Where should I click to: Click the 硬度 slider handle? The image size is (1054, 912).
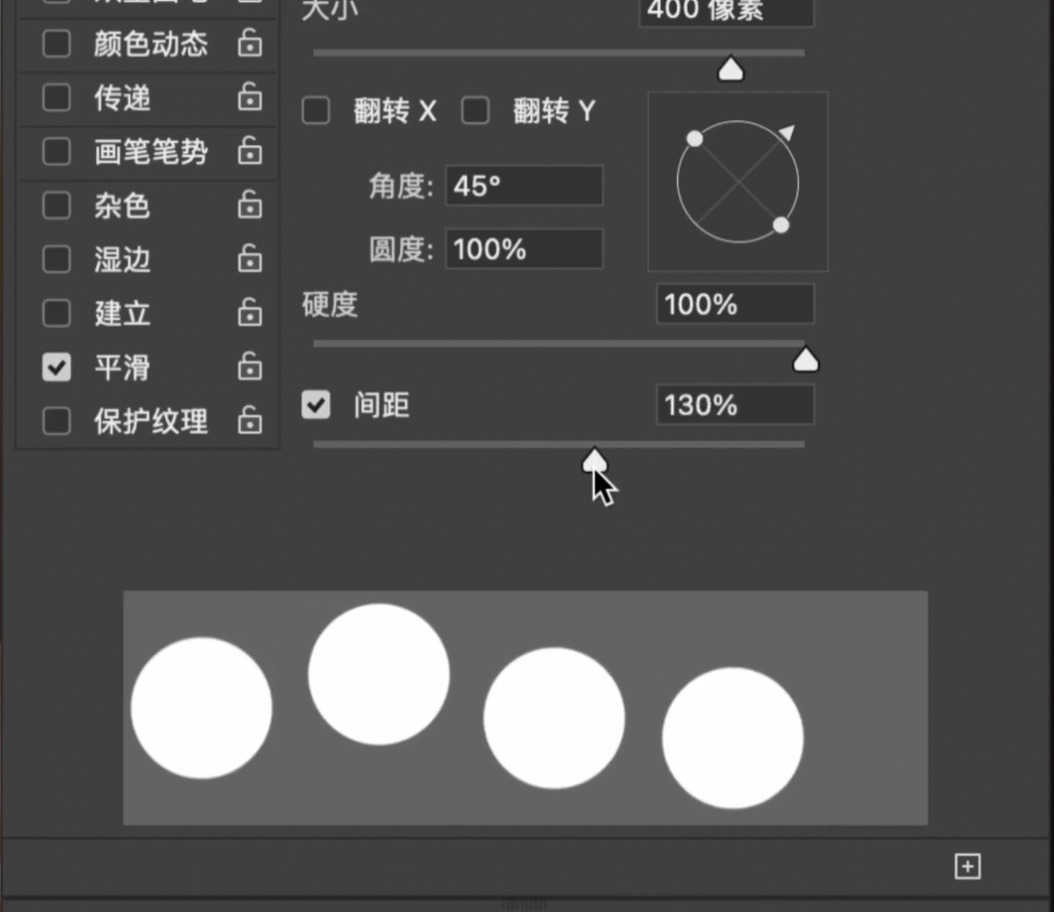click(x=806, y=361)
